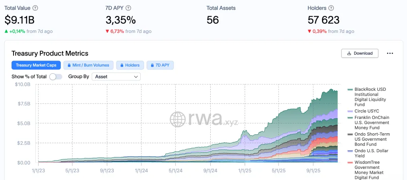Screen dimensions: 407x180
Task: Open the three-dot more options menu
Action: click(x=390, y=53)
